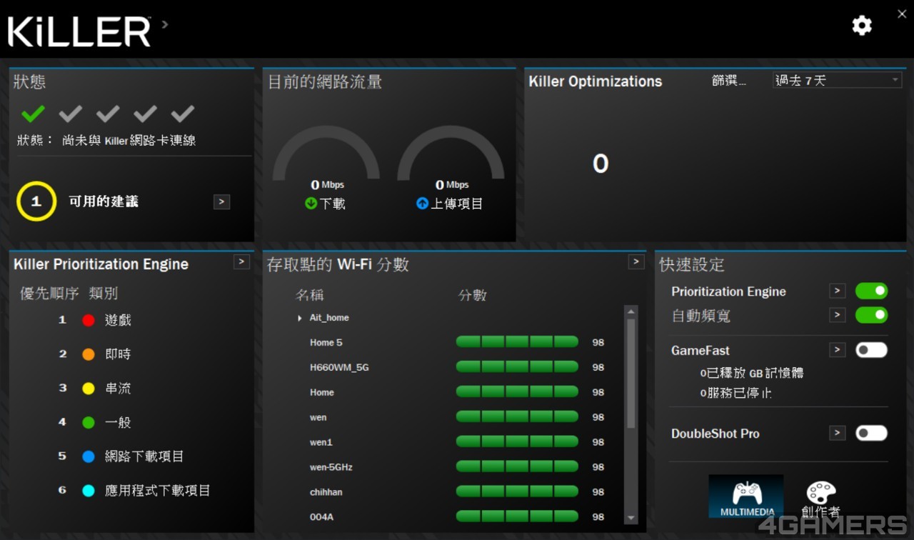The height and width of the screenshot is (540, 914).
Task: Click the Home 5 score bar
Action: pos(517,343)
